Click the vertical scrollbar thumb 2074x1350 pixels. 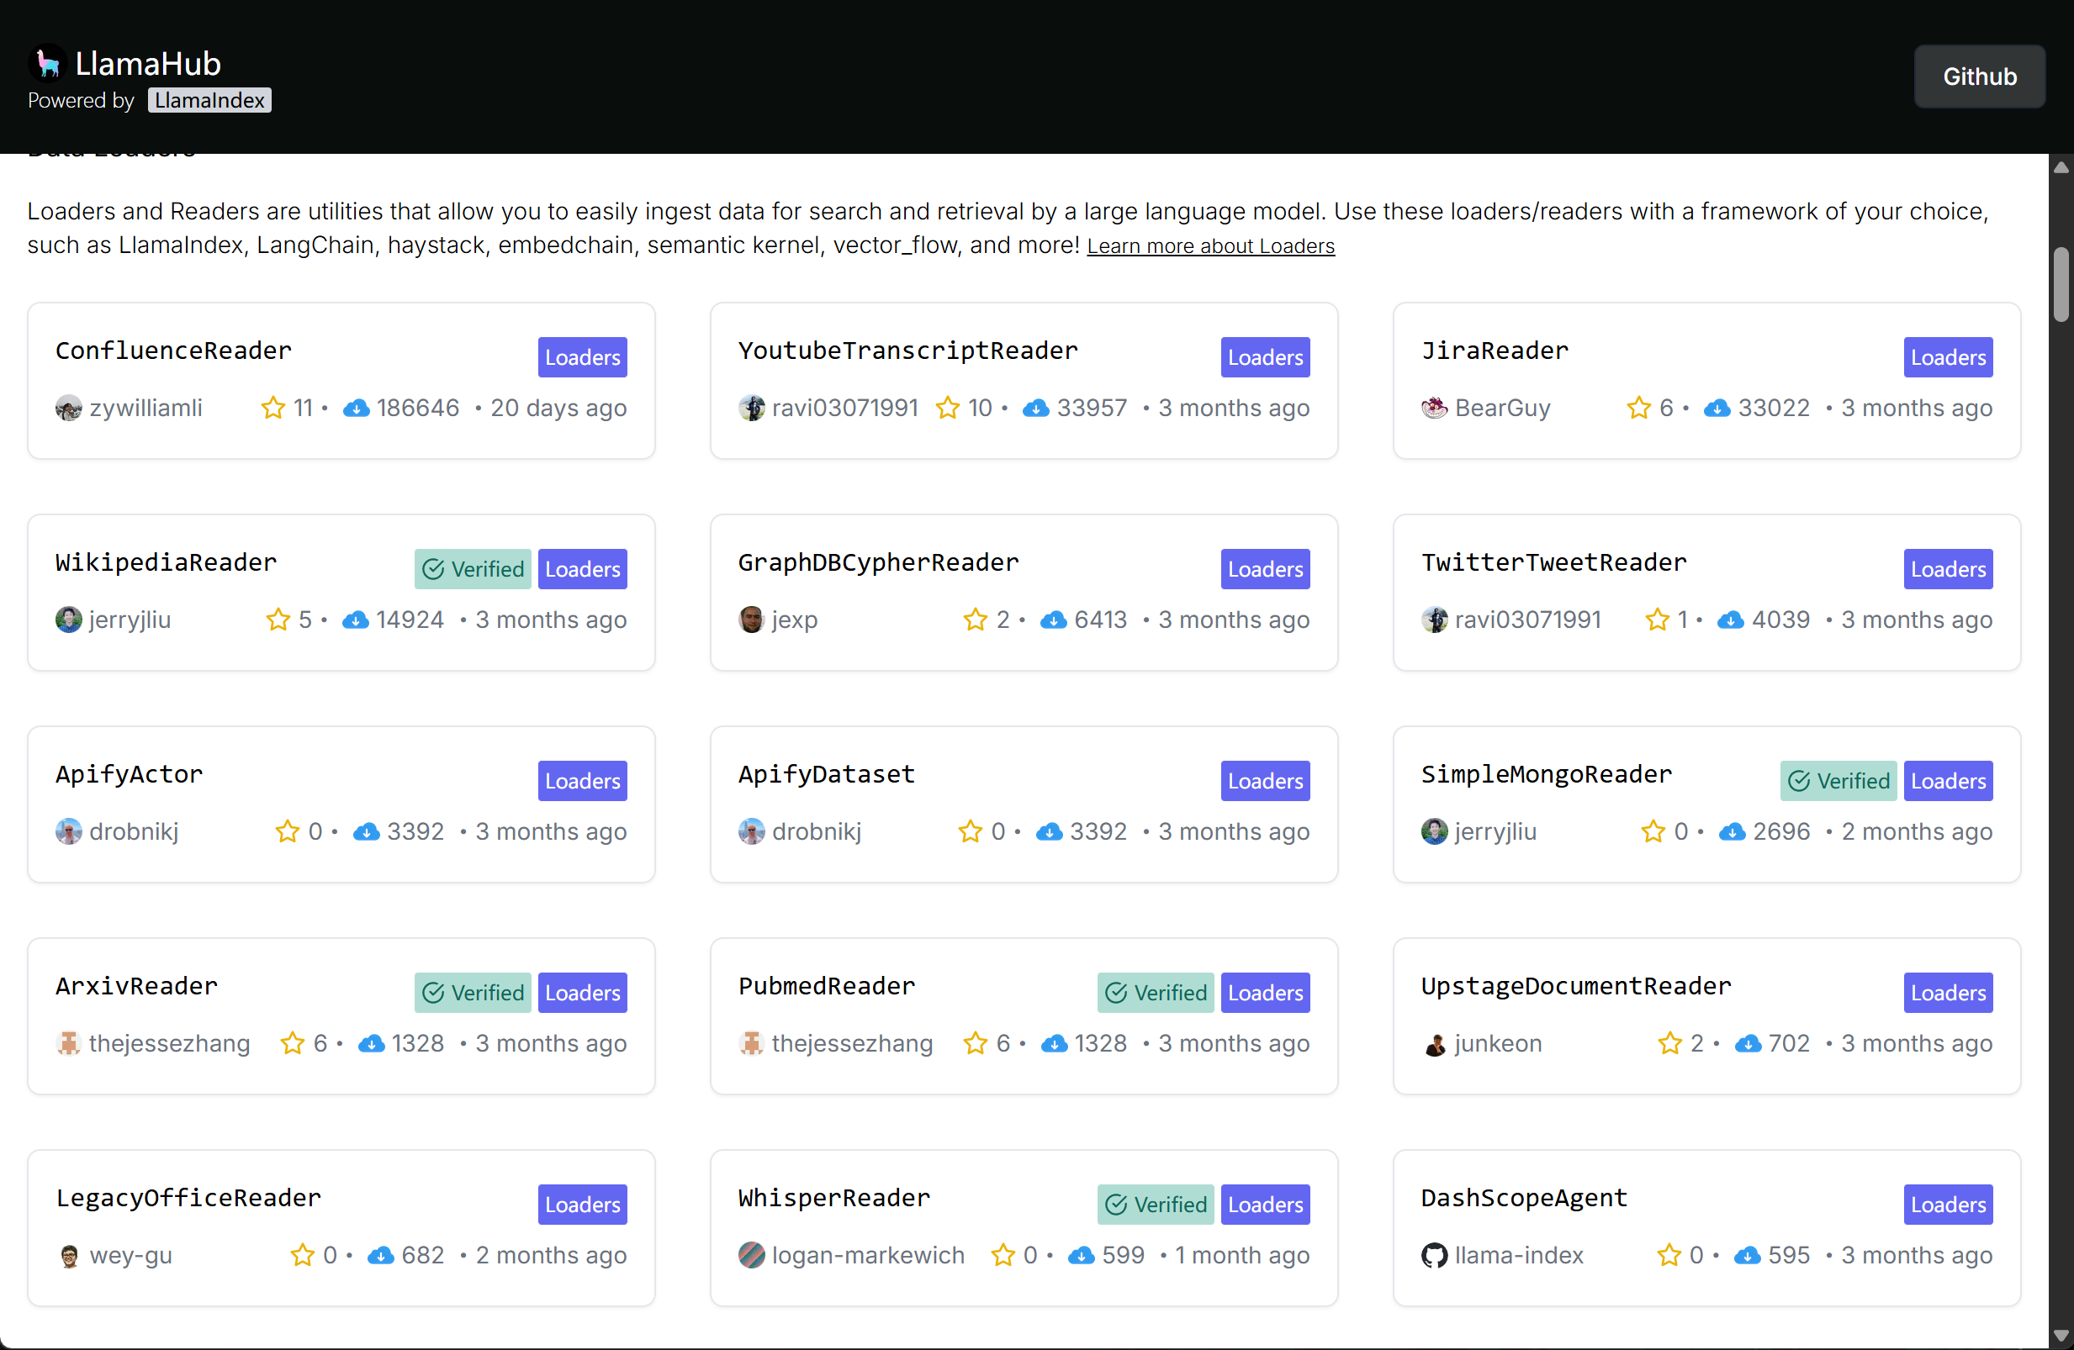click(x=2060, y=285)
